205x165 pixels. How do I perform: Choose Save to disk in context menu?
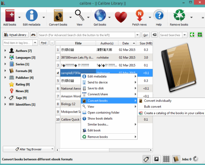(x=109, y=88)
